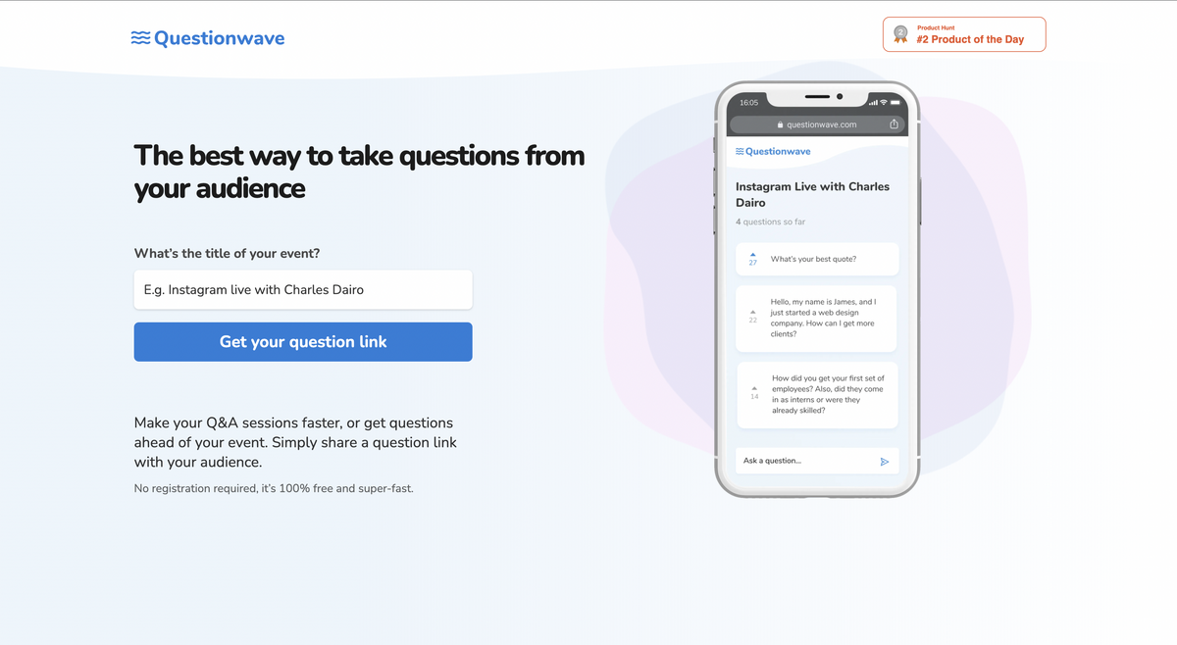
Task: Upvote the web design company question arrow
Action: coord(752,313)
